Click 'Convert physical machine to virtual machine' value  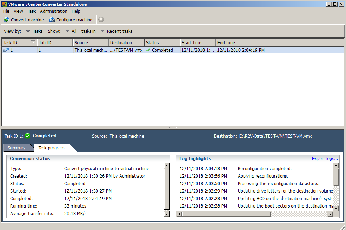(107, 169)
